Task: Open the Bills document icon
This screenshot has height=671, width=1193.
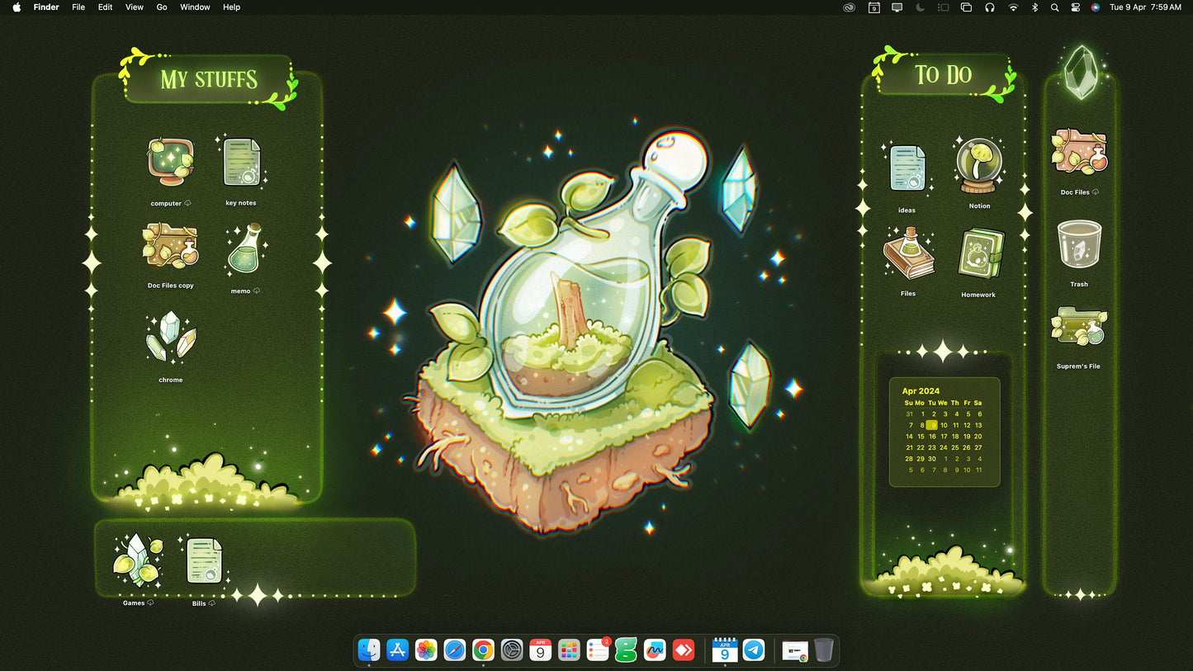Action: coord(202,561)
